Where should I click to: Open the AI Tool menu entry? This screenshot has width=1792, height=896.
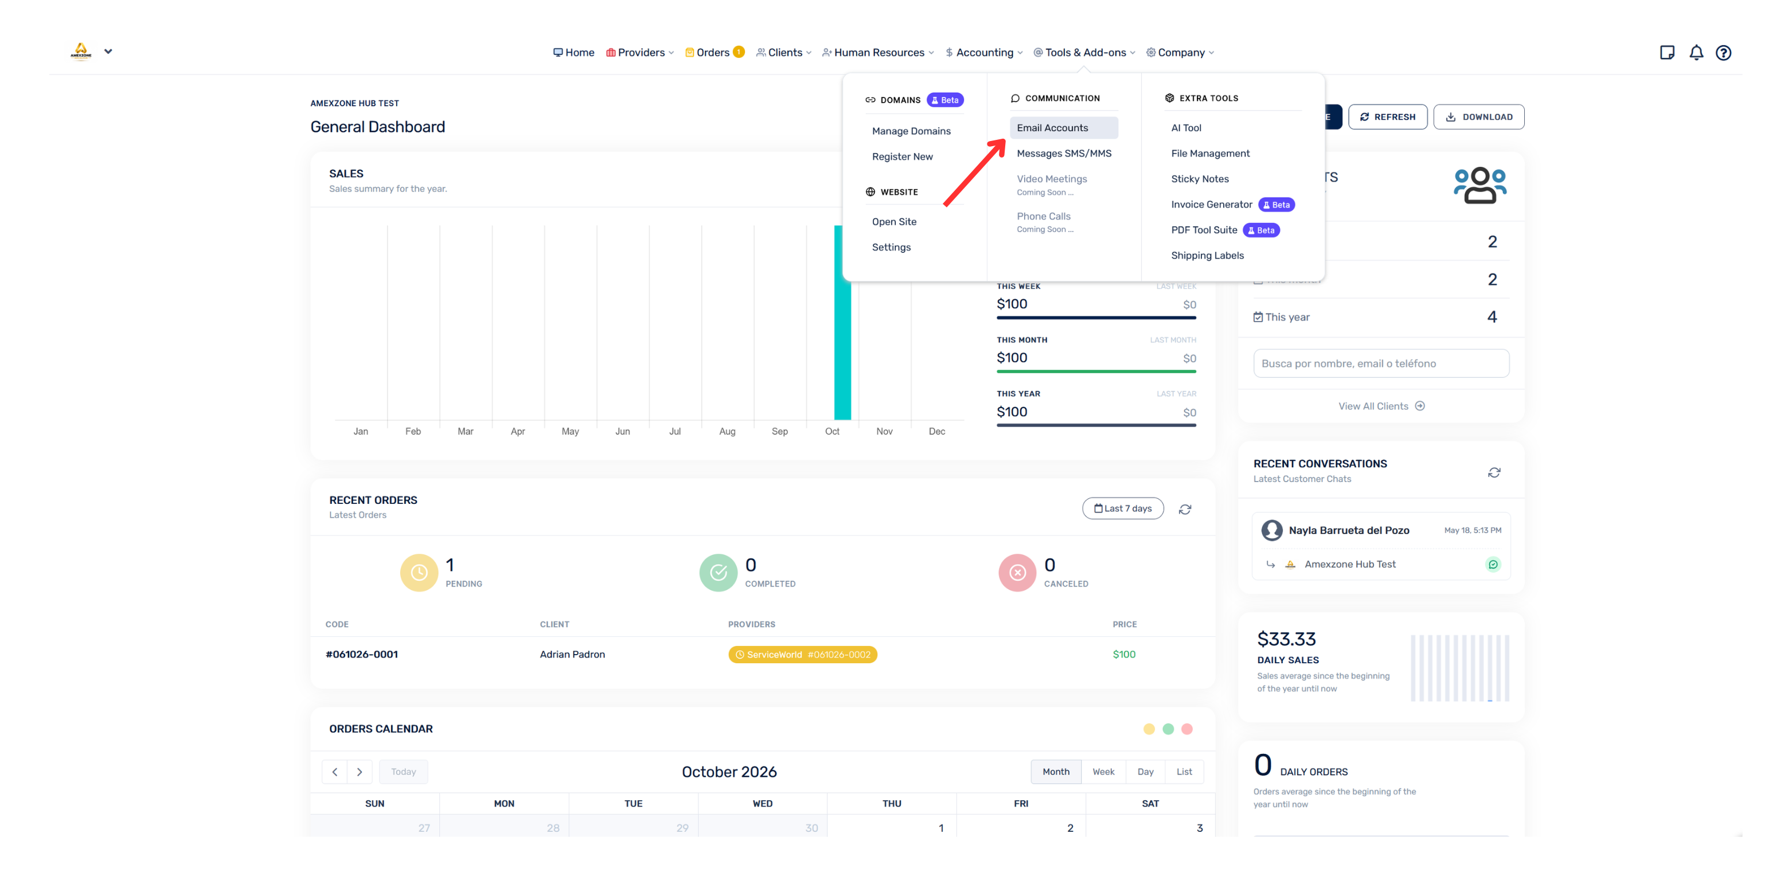pyautogui.click(x=1185, y=128)
